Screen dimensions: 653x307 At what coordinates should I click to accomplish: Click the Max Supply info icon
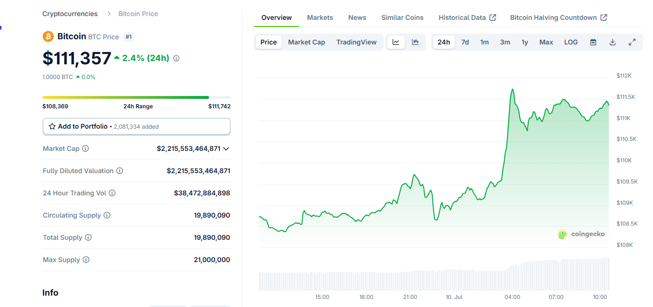coord(86,260)
